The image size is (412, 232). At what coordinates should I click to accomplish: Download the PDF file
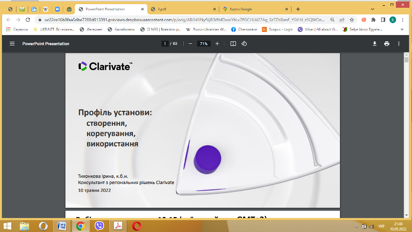tap(375, 44)
